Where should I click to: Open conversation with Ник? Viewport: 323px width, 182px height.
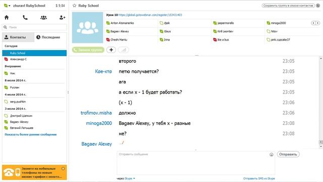pos(34,73)
